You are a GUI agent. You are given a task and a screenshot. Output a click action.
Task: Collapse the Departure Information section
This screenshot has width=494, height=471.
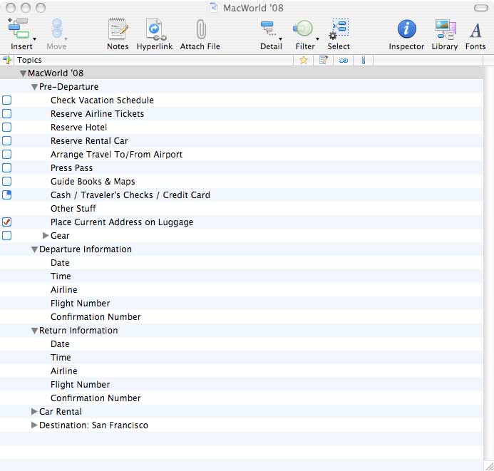pyautogui.click(x=34, y=249)
